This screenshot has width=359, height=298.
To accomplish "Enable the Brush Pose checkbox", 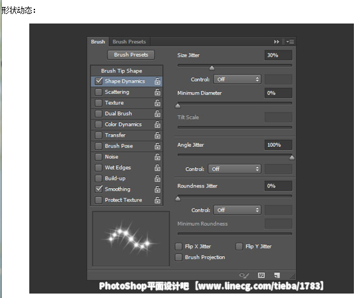I will (x=99, y=146).
